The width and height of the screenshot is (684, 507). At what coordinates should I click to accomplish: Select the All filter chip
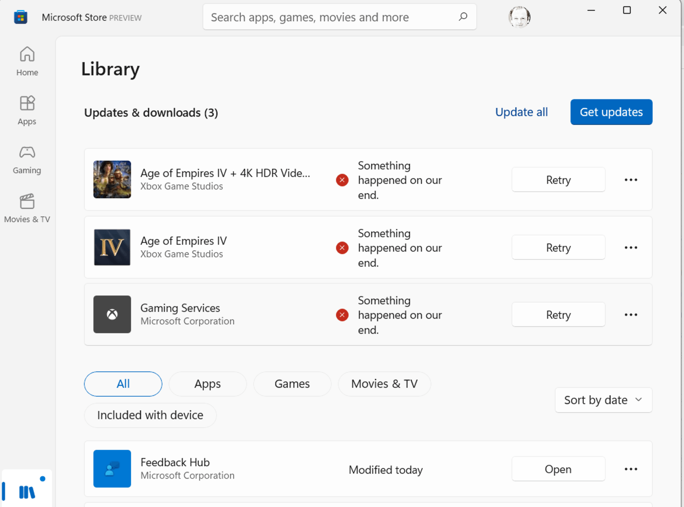point(123,384)
